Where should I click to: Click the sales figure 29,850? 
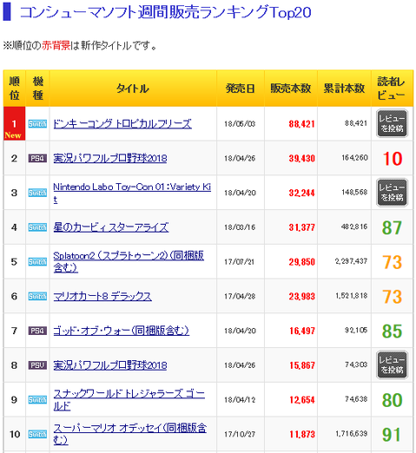point(301,262)
